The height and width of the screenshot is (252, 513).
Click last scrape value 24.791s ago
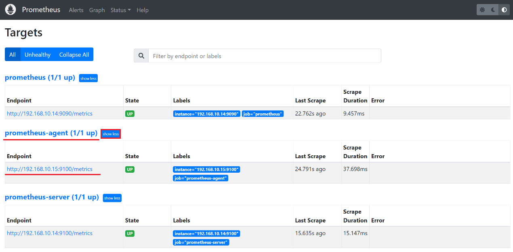(310, 169)
